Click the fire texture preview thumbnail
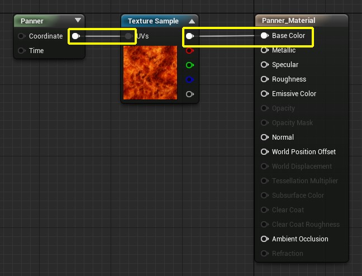 [x=150, y=73]
